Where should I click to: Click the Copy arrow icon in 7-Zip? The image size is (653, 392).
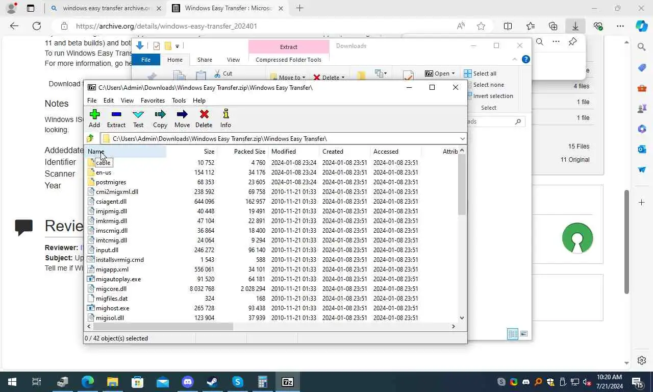pos(160,114)
